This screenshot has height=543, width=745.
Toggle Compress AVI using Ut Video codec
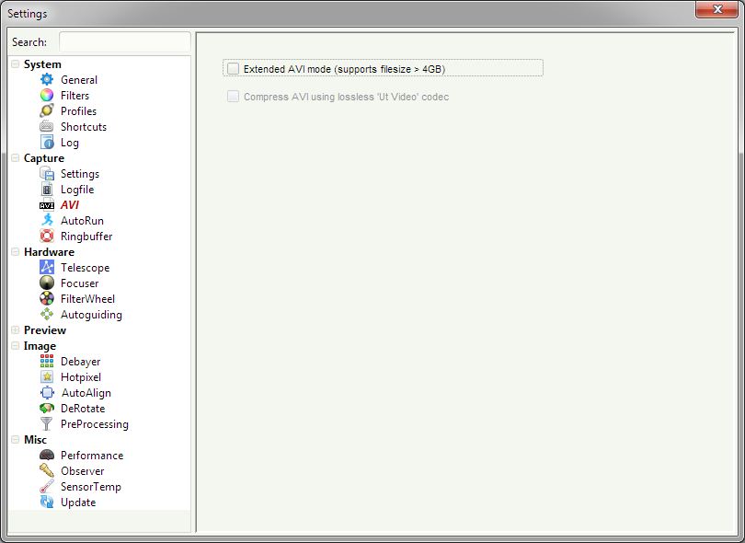tap(233, 97)
